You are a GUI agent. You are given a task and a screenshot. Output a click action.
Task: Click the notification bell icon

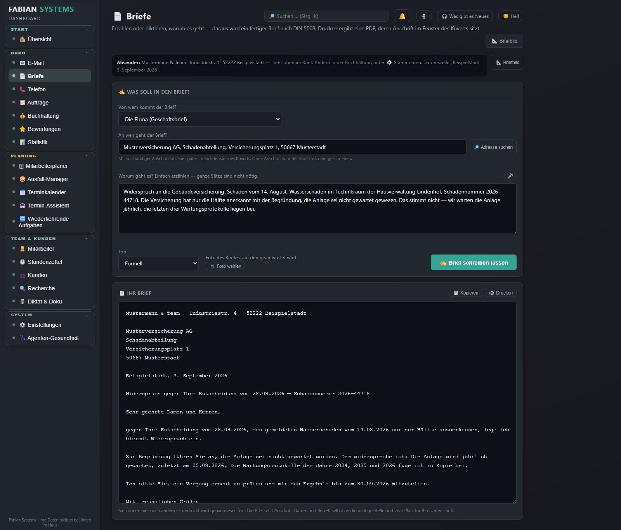pos(402,16)
